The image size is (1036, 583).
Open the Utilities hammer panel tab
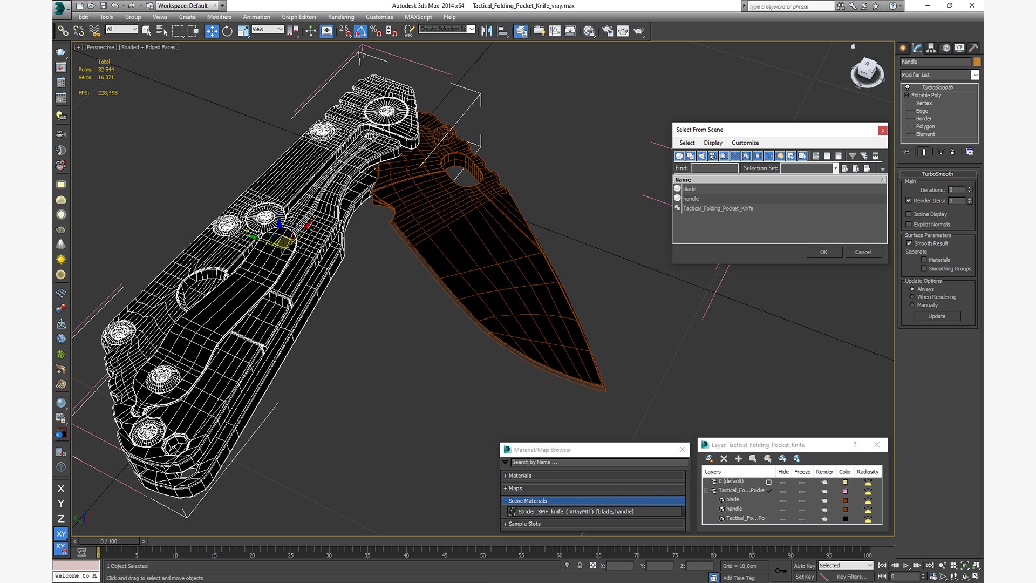point(973,48)
